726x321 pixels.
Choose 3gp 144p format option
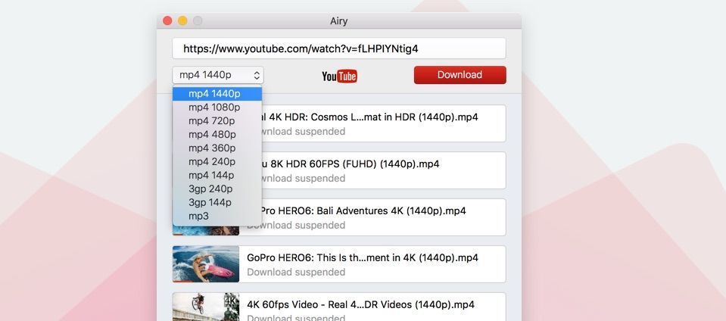tap(217, 202)
